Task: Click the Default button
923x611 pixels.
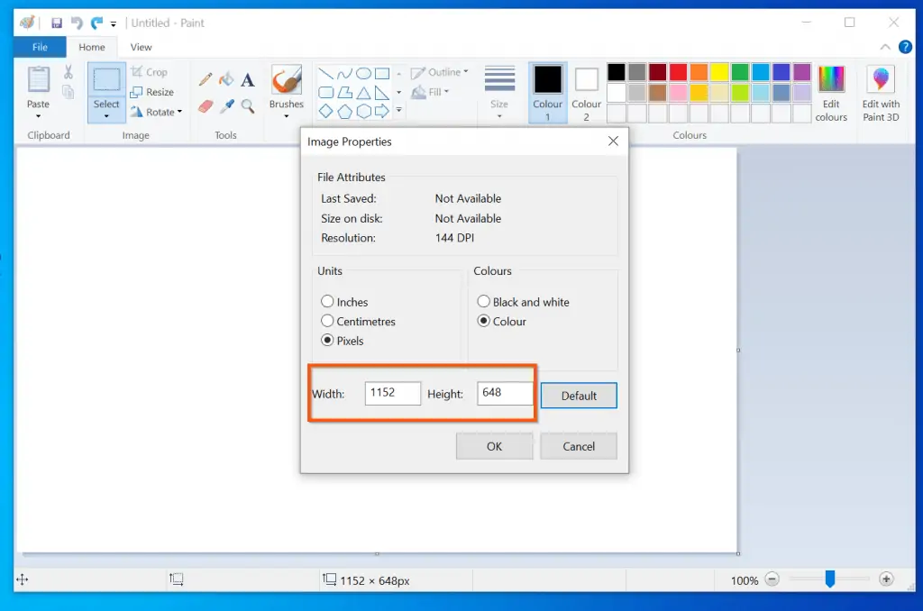Action: (x=579, y=396)
